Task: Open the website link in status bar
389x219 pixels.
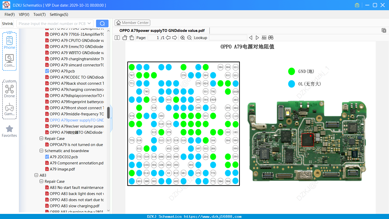Action: (x=213, y=216)
